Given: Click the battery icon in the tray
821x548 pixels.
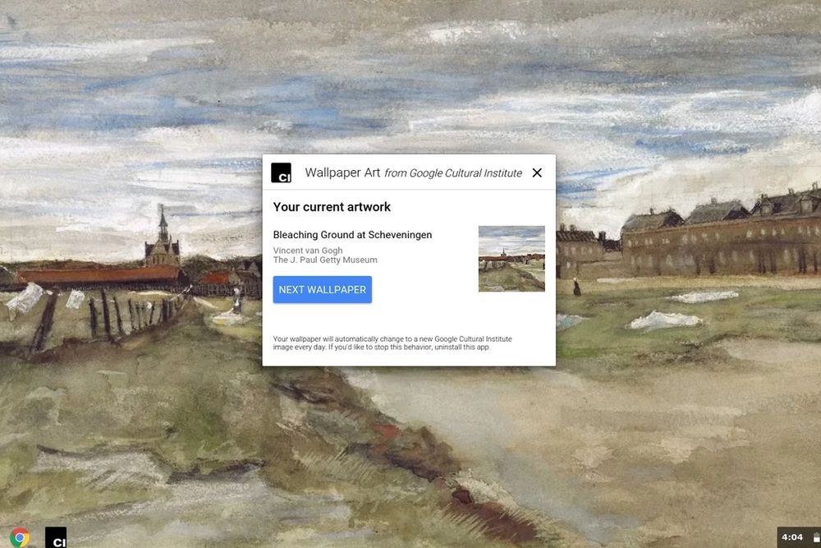Looking at the screenshot, I should 816,537.
